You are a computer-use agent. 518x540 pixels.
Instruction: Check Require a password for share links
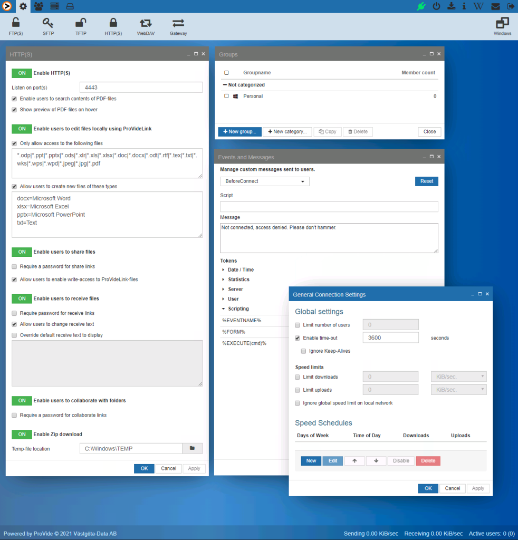14,266
